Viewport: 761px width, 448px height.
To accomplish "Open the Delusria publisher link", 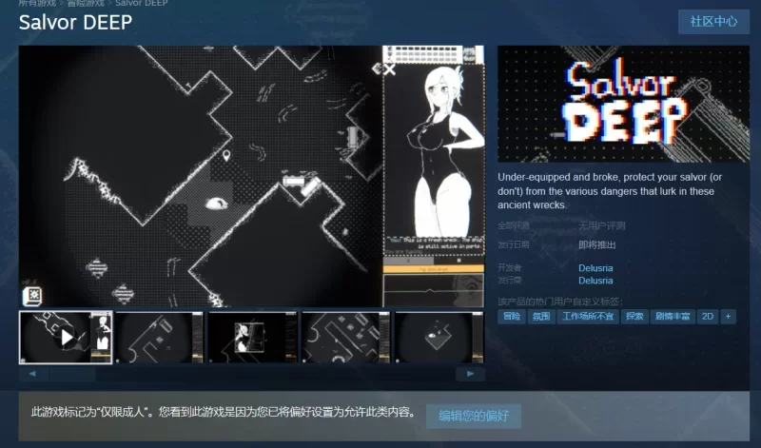I will pos(595,281).
